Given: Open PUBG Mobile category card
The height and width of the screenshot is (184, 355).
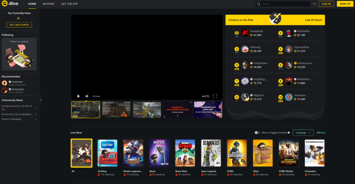Looking at the screenshot, I should tap(289, 153).
